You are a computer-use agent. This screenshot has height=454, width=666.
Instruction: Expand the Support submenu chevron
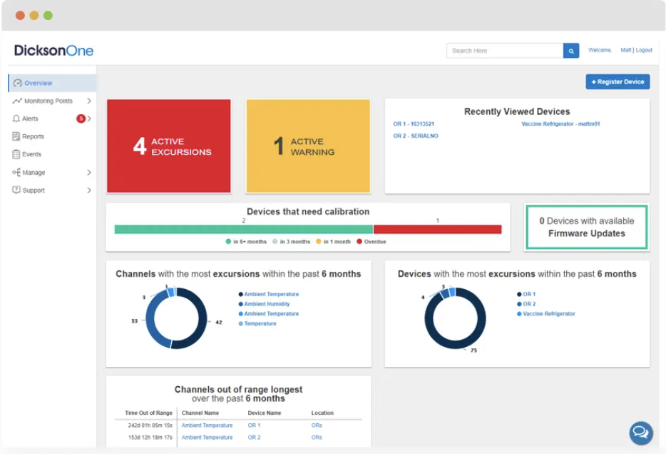point(89,191)
